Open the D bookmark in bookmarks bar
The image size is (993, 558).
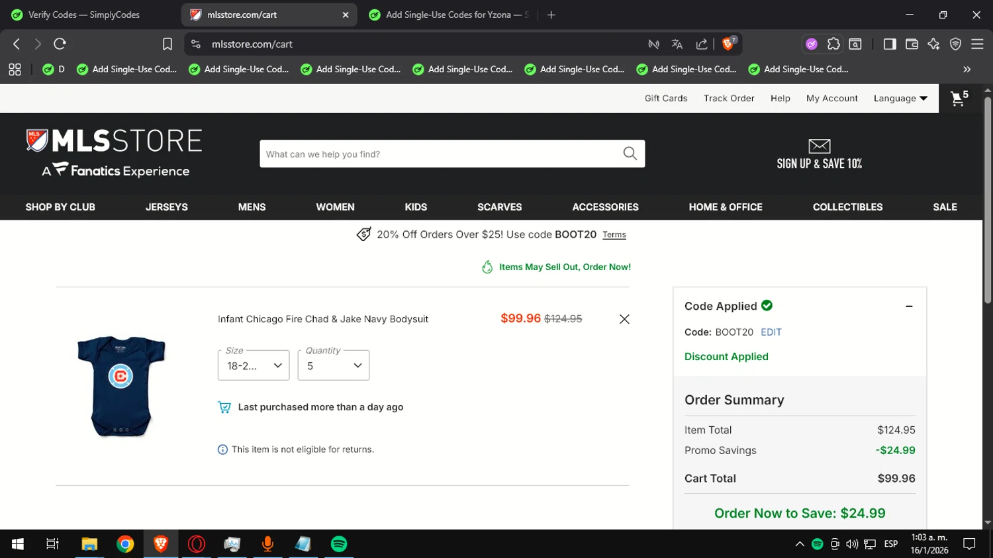(54, 69)
